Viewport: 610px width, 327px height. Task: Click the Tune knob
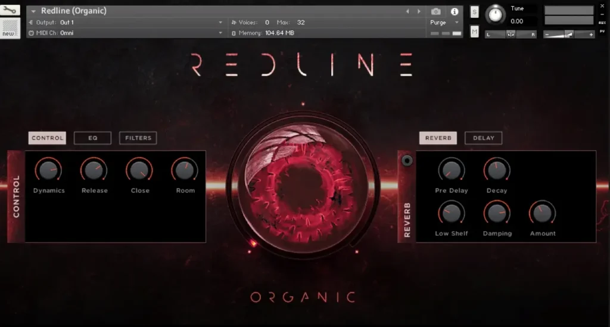click(x=495, y=15)
